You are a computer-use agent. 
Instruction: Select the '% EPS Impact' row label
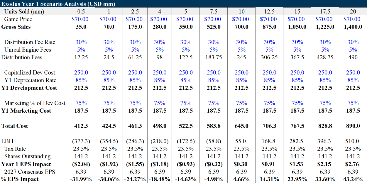(x=20, y=179)
